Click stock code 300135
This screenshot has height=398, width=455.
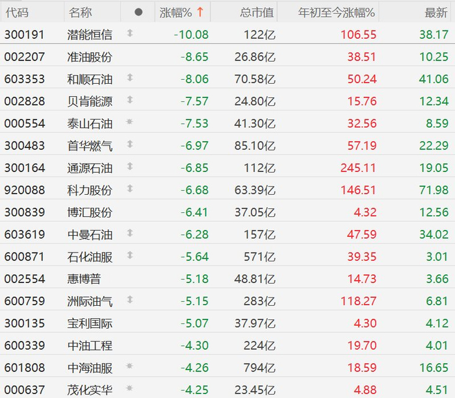click(25, 323)
